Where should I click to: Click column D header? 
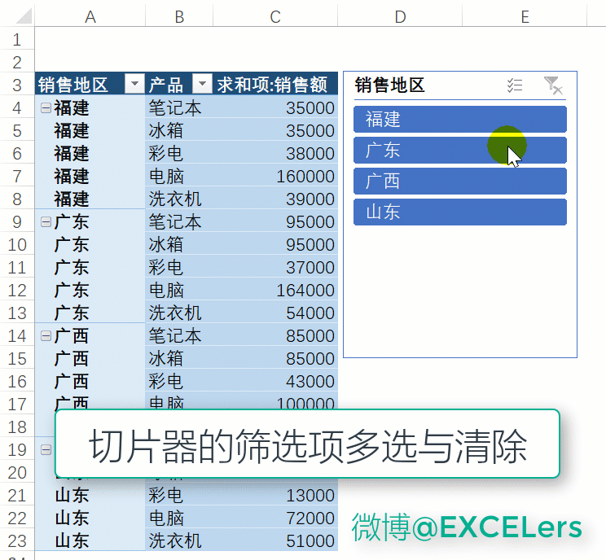[400, 16]
